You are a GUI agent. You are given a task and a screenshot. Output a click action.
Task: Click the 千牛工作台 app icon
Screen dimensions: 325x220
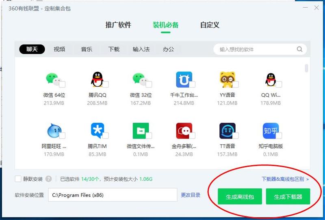click(x=184, y=79)
